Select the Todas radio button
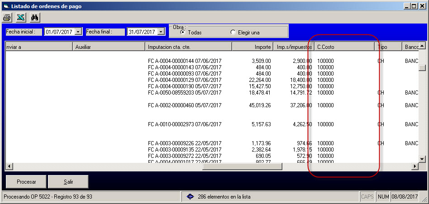The height and width of the screenshot is (204, 429). (x=183, y=32)
